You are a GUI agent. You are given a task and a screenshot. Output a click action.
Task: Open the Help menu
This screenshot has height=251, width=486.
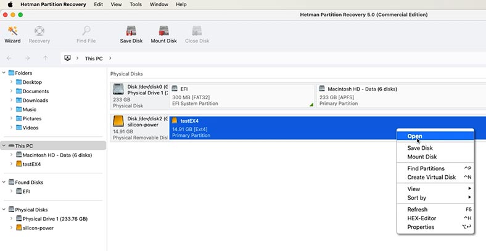181,4
